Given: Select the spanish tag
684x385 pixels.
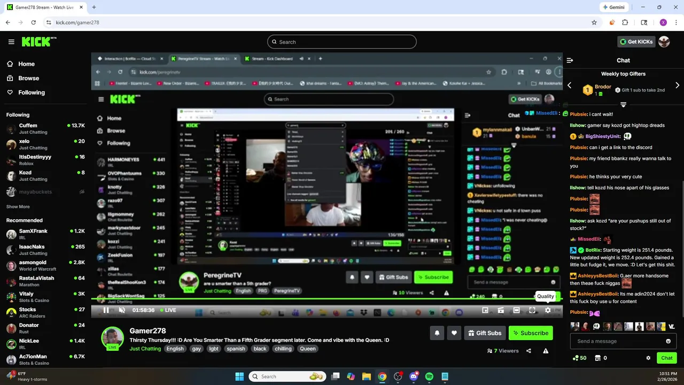Looking at the screenshot, I should 236,349.
